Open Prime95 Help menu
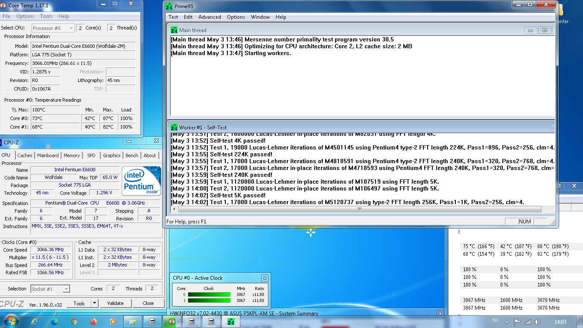583x328 pixels. point(281,17)
